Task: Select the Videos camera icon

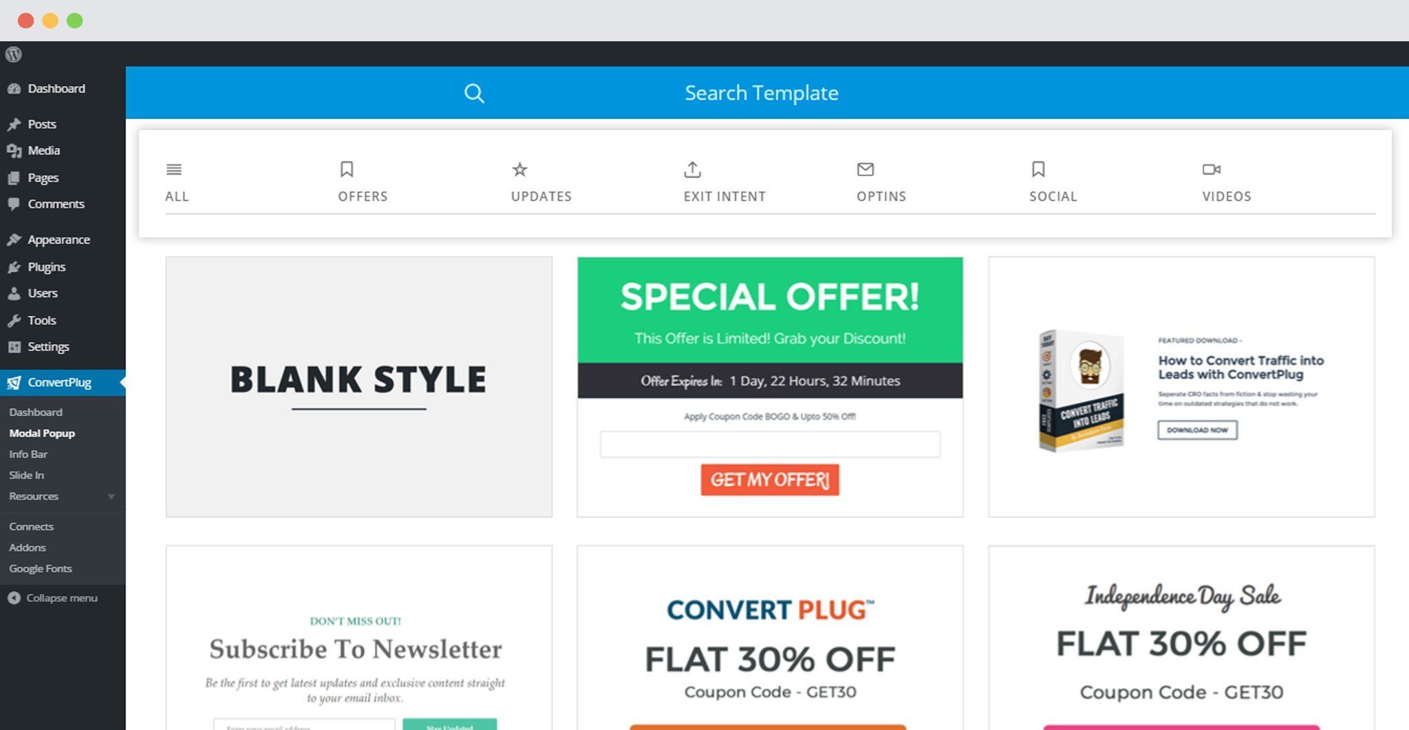Action: tap(1212, 169)
